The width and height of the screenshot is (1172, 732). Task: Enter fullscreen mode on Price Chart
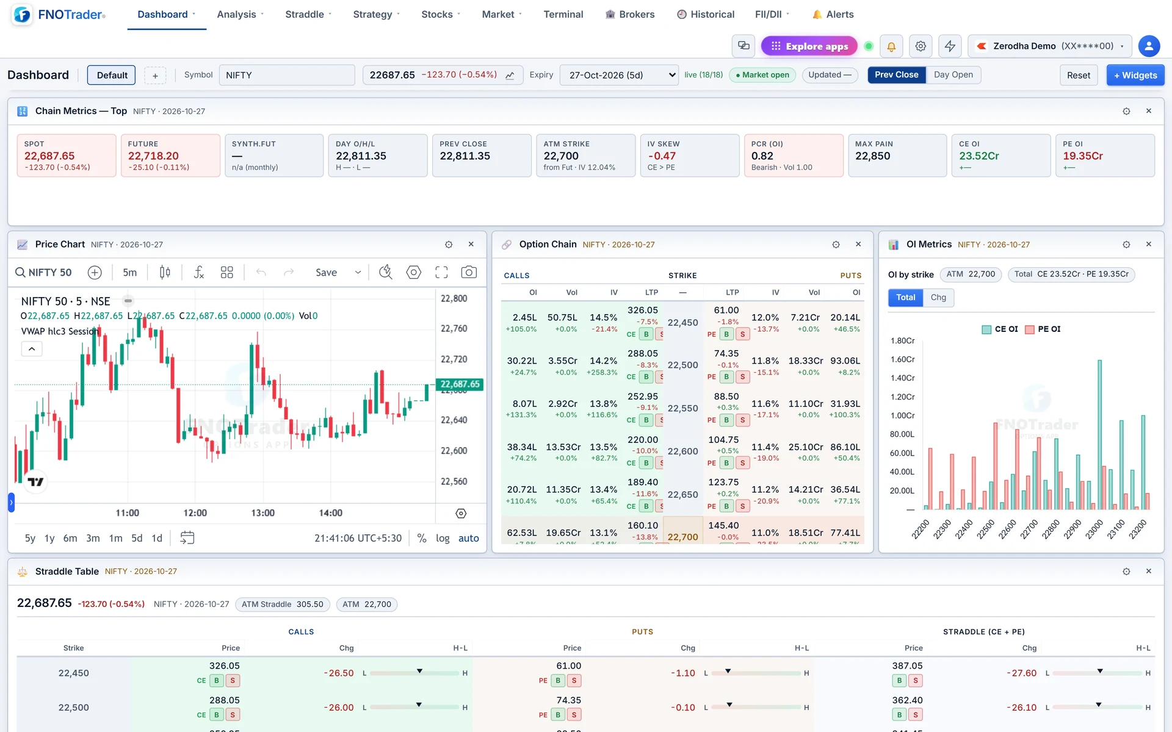pos(441,273)
